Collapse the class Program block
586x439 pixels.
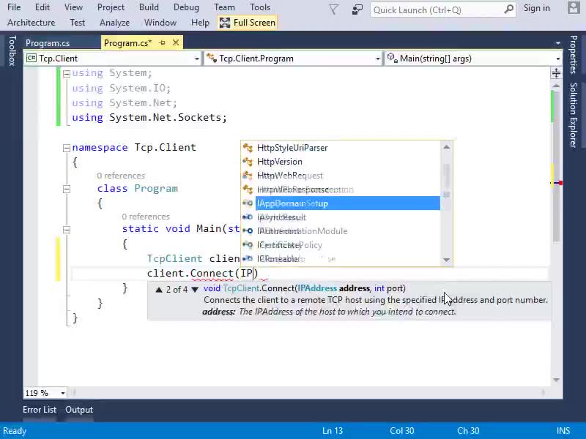click(x=67, y=189)
